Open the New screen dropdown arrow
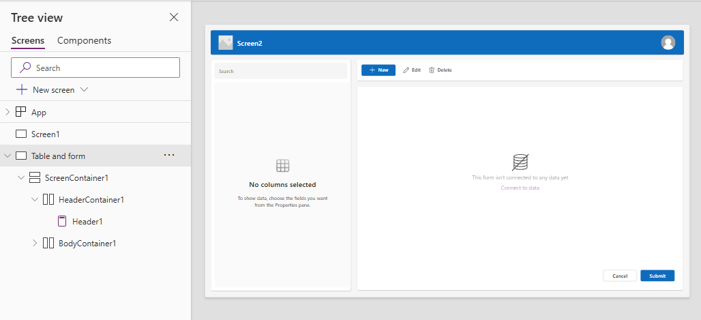Image resolution: width=701 pixels, height=320 pixels. click(84, 89)
